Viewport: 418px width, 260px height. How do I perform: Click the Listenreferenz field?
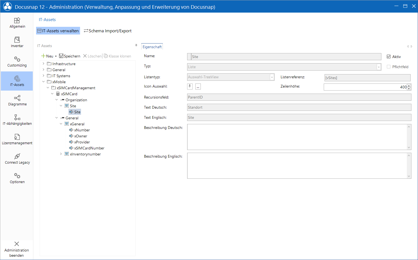[x=367, y=78]
